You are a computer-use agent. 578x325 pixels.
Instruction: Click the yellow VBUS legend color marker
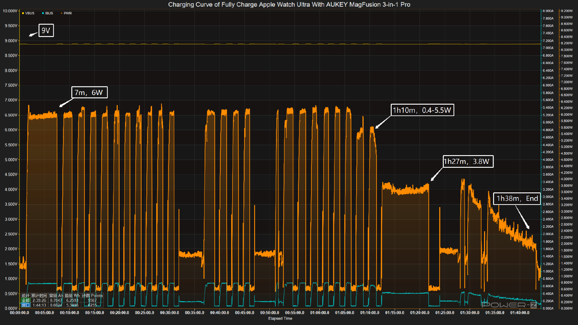point(23,13)
